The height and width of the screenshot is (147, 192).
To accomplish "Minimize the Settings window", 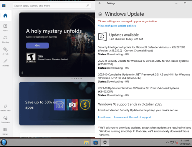I will click(176, 3).
